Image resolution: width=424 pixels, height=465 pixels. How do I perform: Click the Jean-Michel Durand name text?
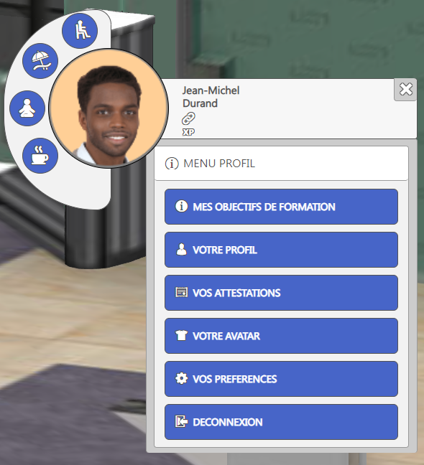211,97
